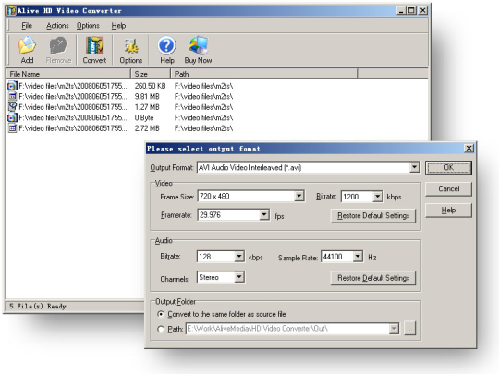This screenshot has width=499, height=374.
Task: Click the '1.27 MB' size cell
Action: pyautogui.click(x=147, y=107)
